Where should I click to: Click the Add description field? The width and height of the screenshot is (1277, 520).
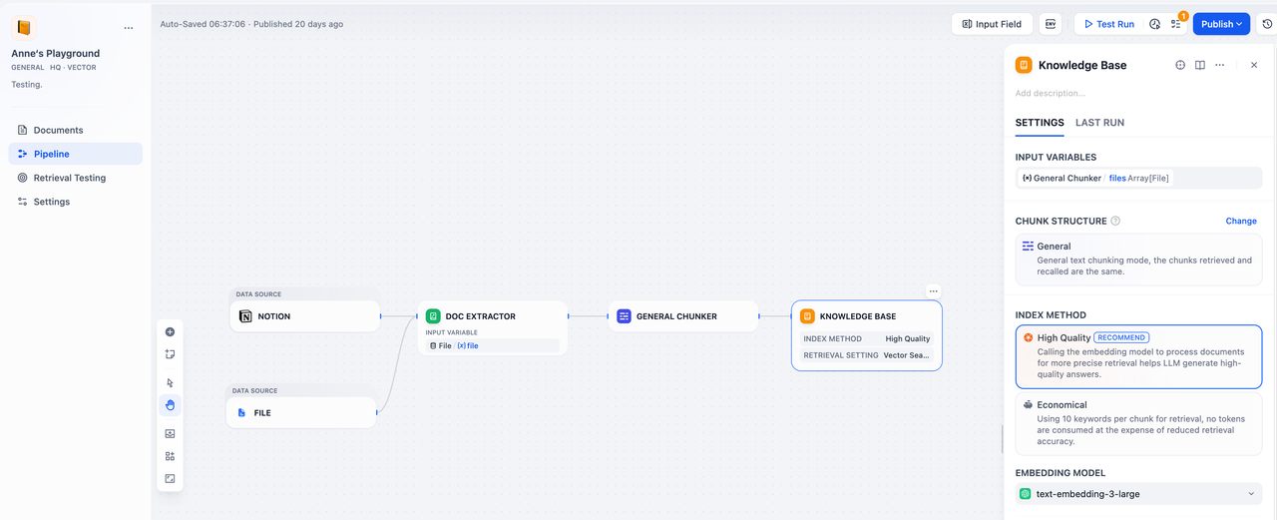(x=1097, y=93)
